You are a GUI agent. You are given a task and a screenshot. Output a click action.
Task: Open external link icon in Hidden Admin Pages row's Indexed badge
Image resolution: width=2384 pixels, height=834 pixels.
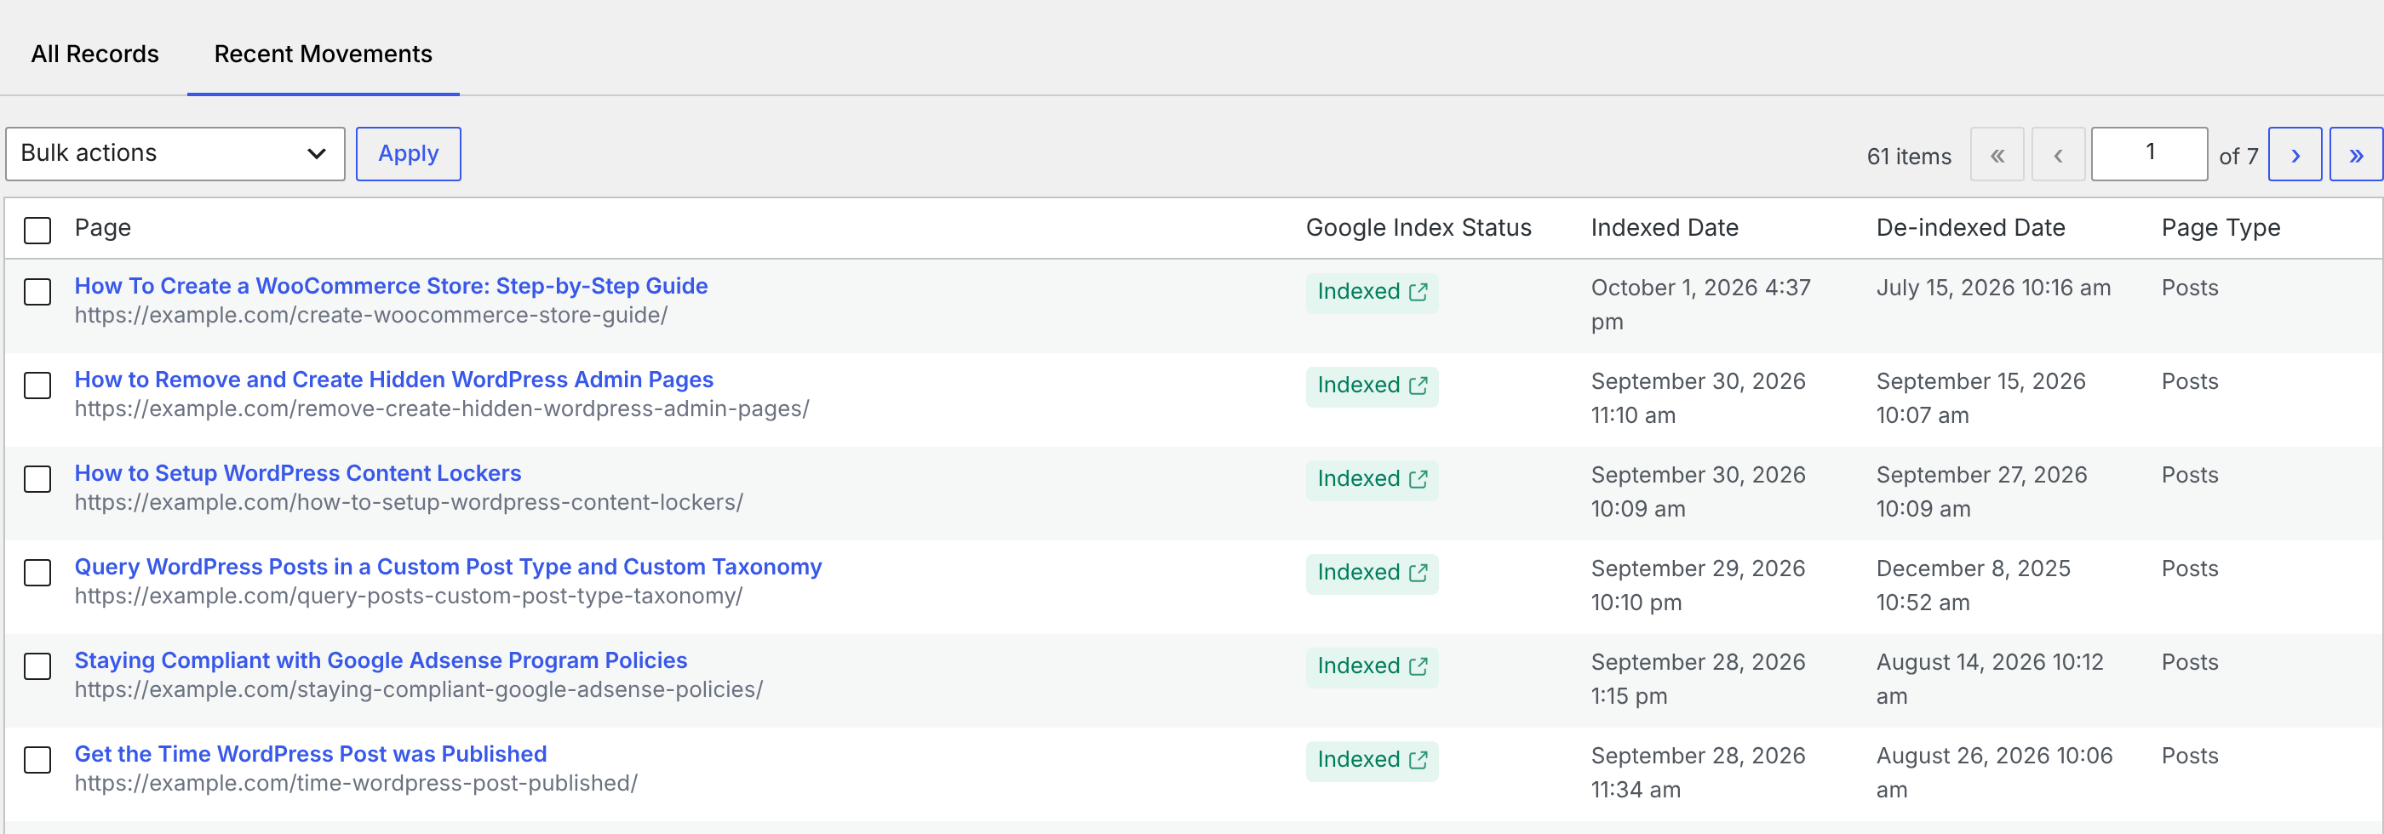click(1418, 386)
